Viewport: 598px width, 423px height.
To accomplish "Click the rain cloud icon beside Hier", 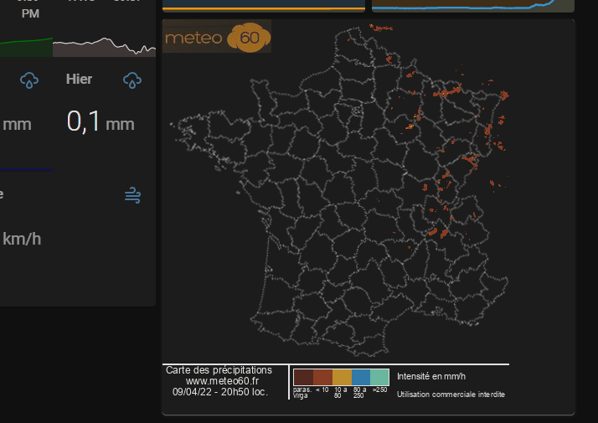I will 131,80.
